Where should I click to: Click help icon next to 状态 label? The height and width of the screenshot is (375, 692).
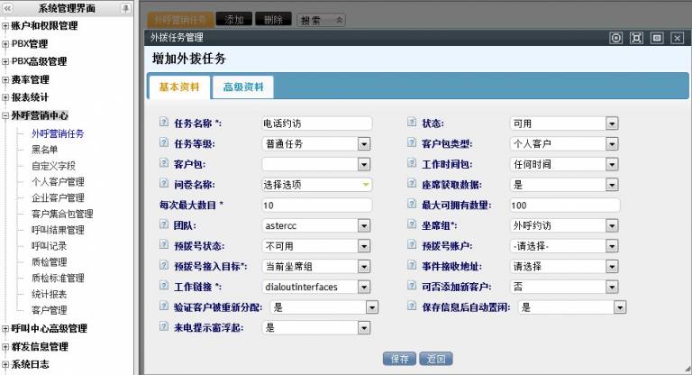click(412, 123)
